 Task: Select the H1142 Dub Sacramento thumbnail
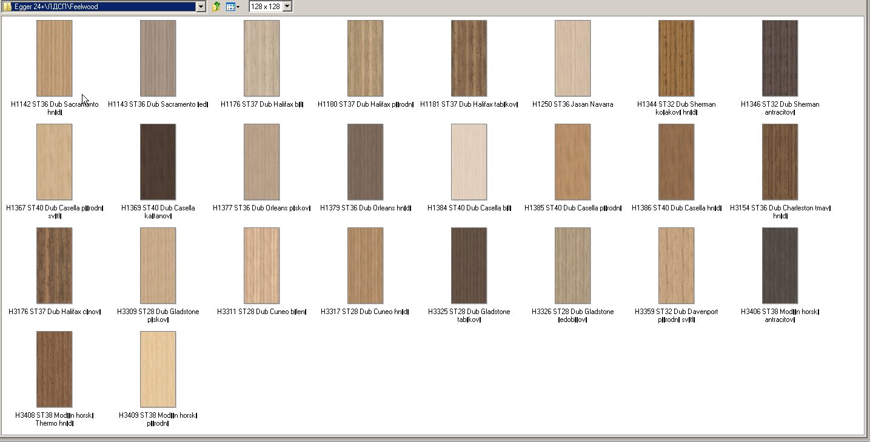(55, 58)
